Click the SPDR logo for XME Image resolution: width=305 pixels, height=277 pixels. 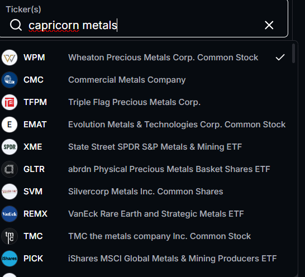(9, 147)
